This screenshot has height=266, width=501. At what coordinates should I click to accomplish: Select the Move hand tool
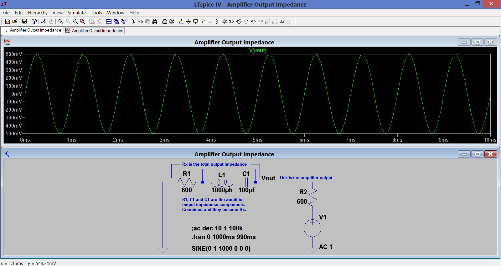(x=239, y=22)
